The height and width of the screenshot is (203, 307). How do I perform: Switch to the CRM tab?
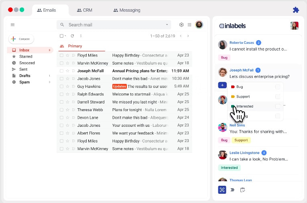click(x=84, y=10)
